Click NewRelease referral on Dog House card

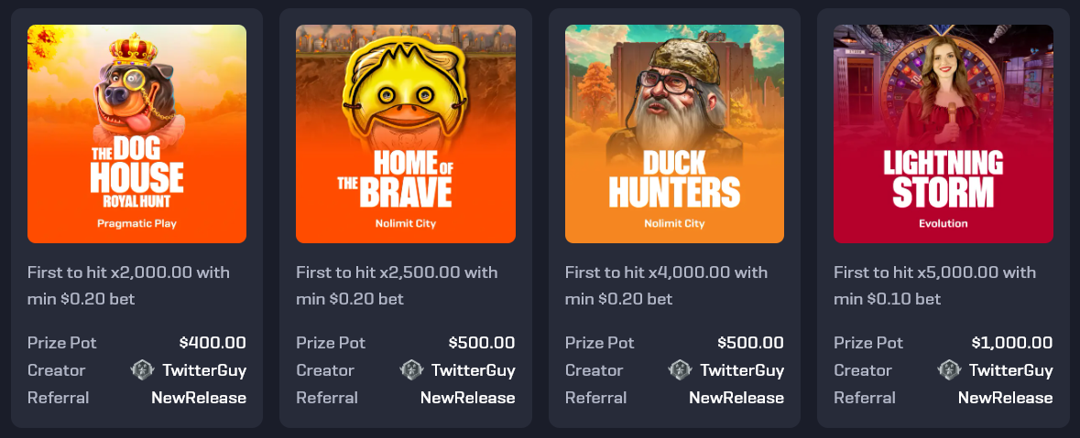(199, 398)
